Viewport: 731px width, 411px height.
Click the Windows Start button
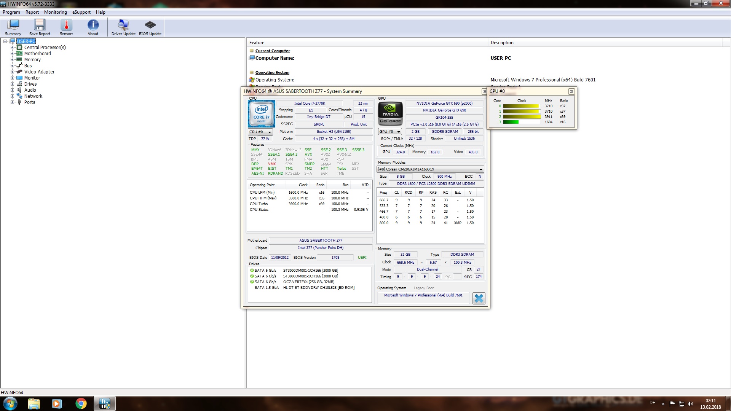click(x=10, y=403)
